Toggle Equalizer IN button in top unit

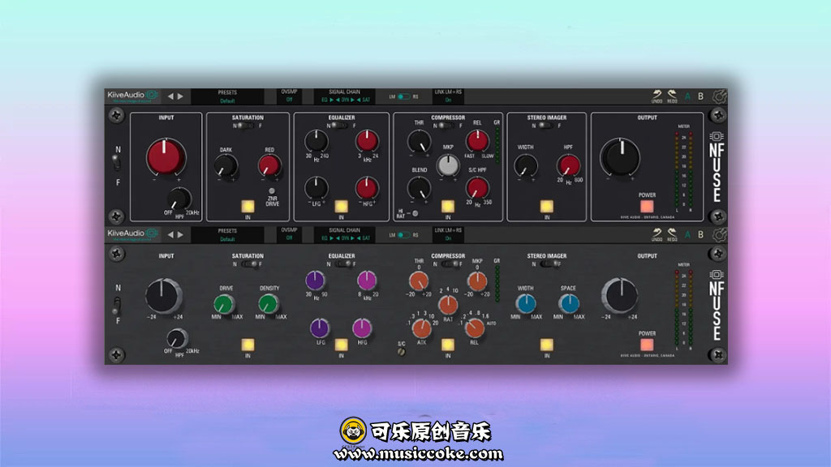coord(342,206)
